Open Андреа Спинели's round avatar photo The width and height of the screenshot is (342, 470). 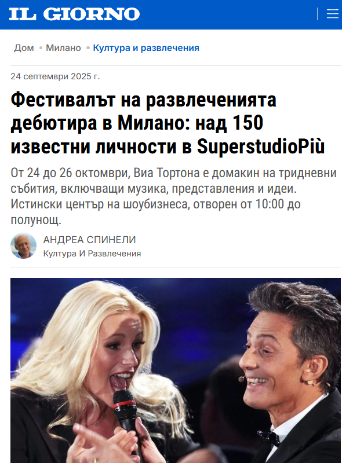[23, 246]
